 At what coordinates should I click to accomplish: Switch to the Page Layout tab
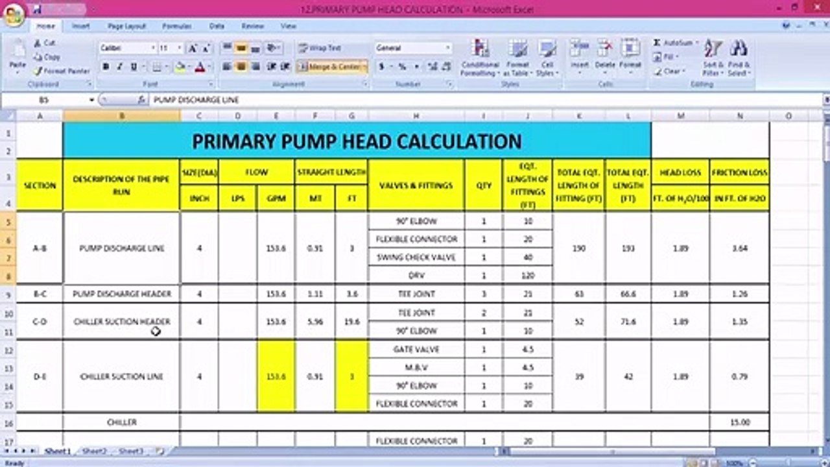click(x=127, y=27)
